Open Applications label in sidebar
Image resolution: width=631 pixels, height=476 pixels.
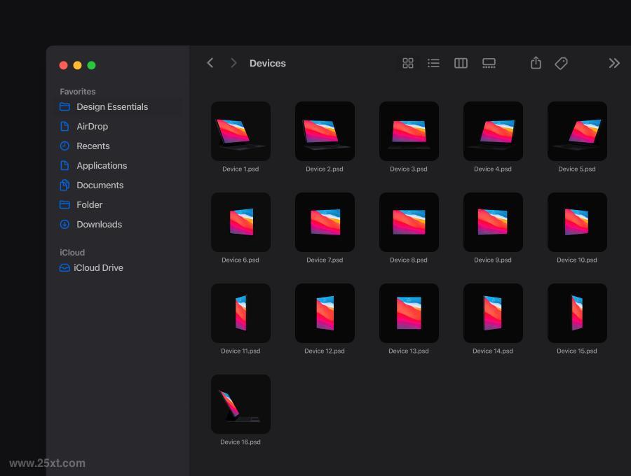click(x=102, y=165)
